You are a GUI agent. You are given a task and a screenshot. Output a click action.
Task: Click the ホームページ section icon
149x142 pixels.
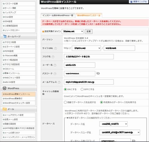tap(5, 36)
